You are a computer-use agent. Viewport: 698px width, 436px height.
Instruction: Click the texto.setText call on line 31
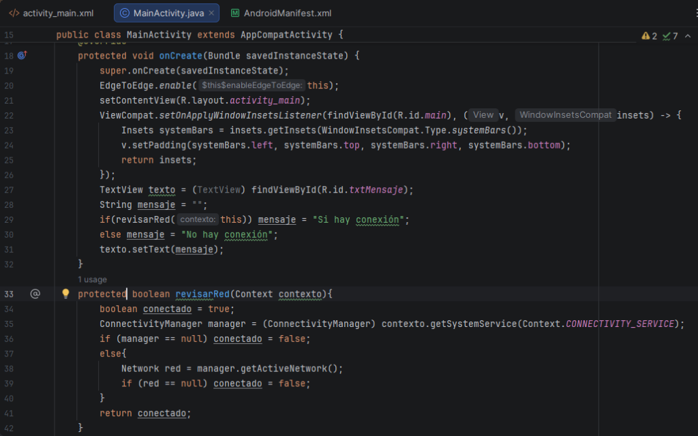[162, 249]
